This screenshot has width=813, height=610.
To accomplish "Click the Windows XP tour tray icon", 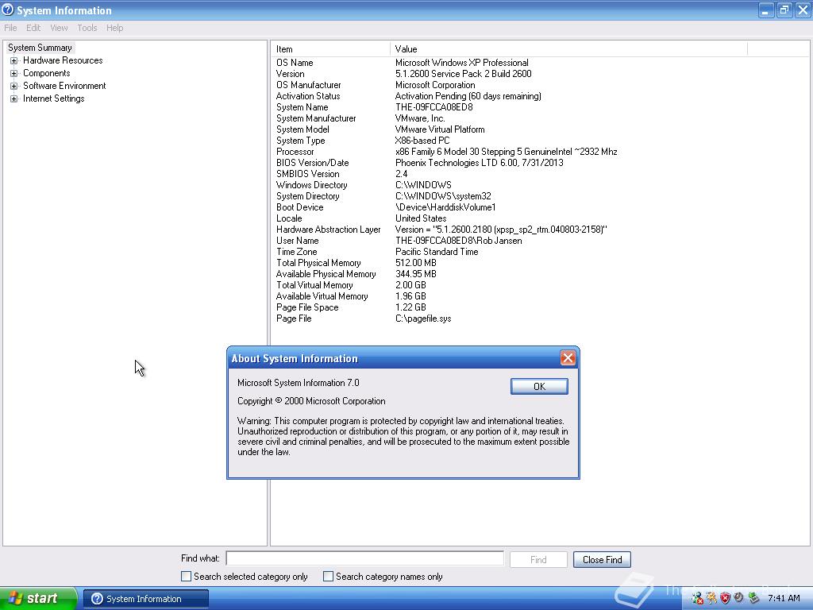I will point(711,599).
